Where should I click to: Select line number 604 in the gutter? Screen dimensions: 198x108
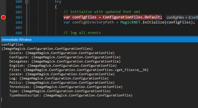(x=19, y=23)
